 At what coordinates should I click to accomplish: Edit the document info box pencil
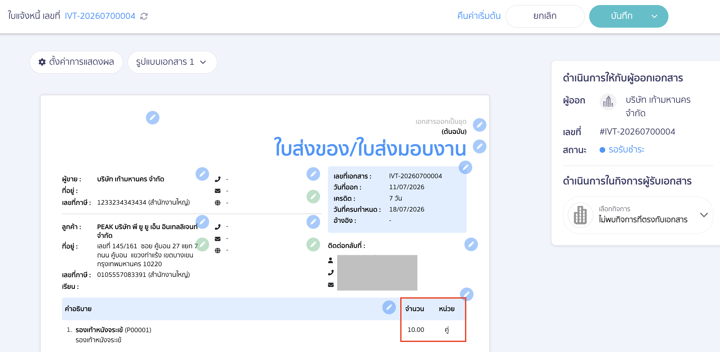[465, 167]
